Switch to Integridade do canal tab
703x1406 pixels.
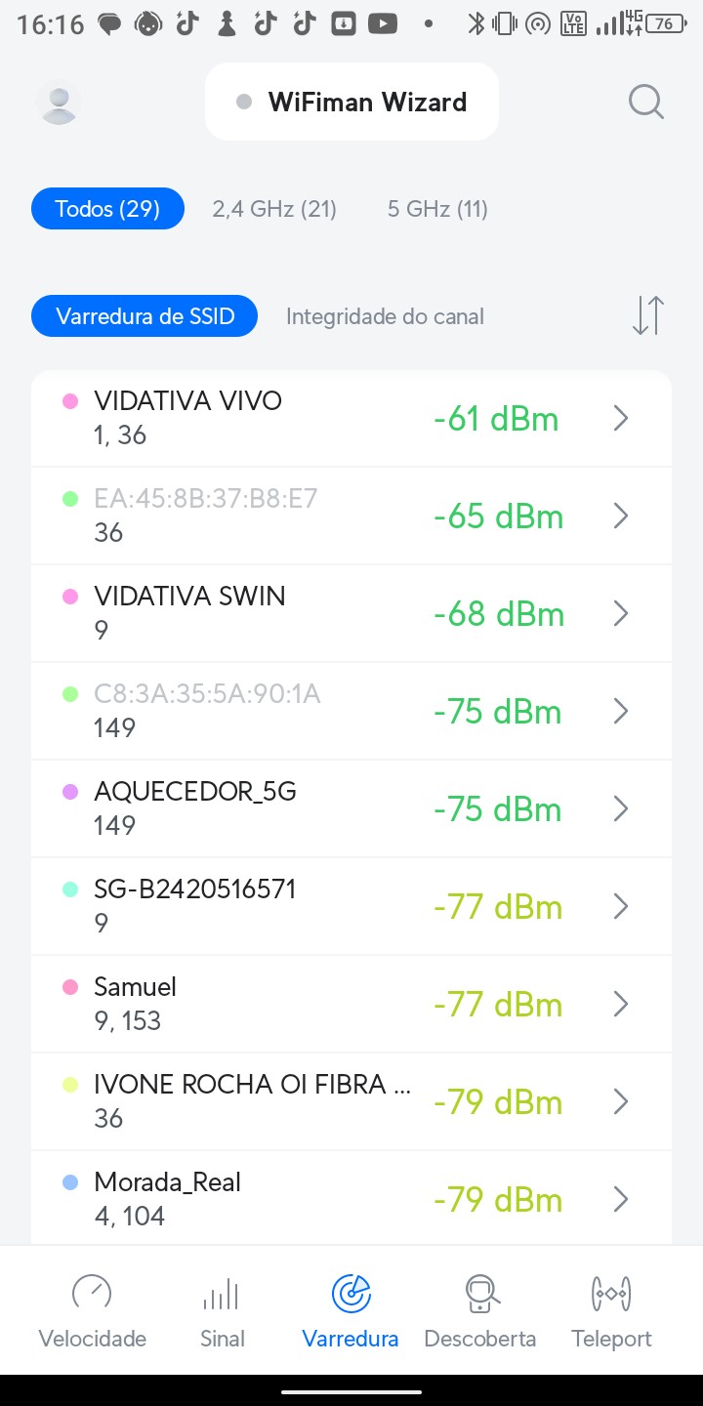point(385,316)
